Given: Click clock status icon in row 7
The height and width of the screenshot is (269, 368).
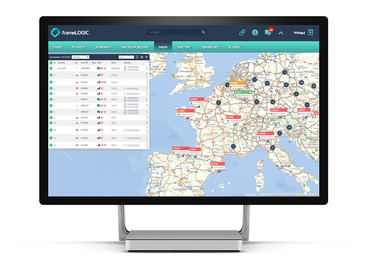Looking at the screenshot, I should [102, 106].
